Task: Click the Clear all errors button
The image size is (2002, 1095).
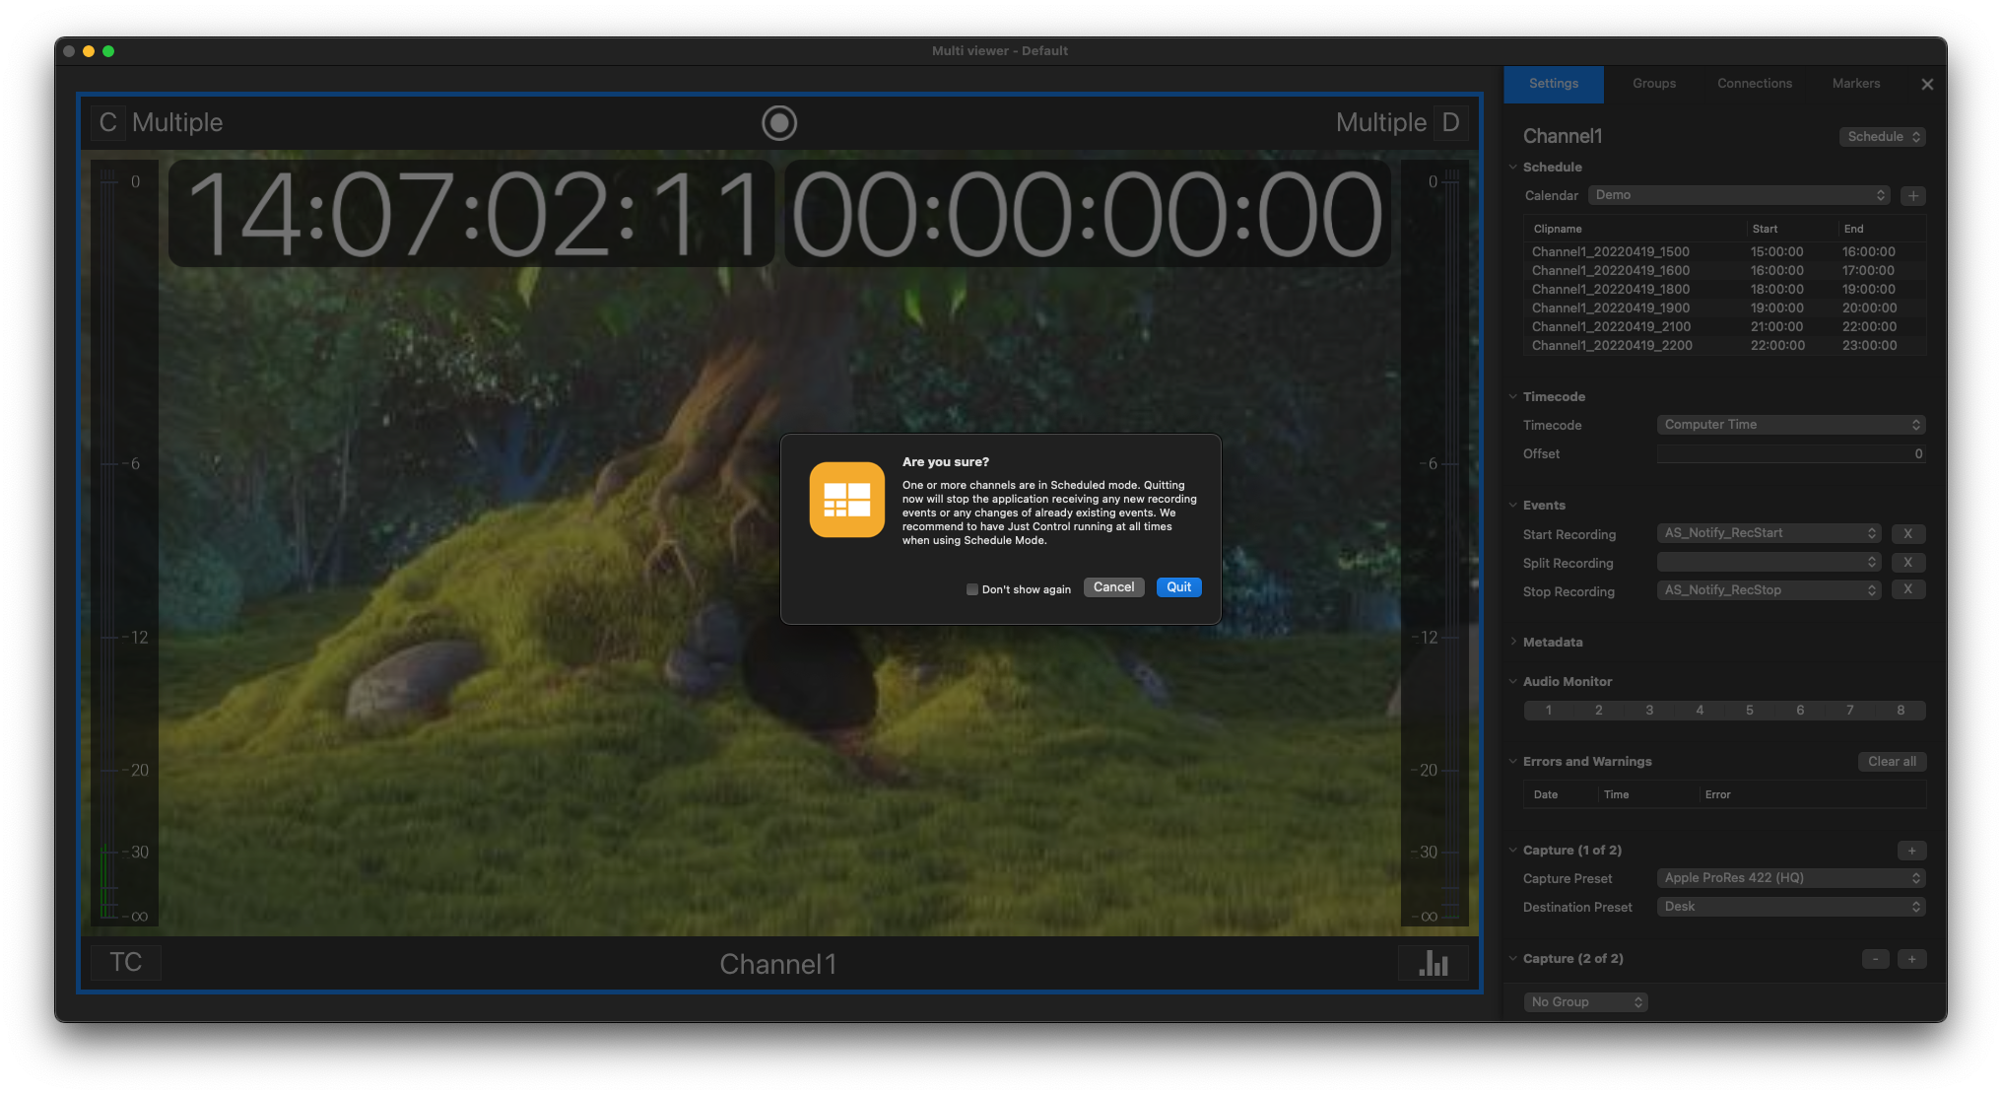Action: pyautogui.click(x=1892, y=762)
